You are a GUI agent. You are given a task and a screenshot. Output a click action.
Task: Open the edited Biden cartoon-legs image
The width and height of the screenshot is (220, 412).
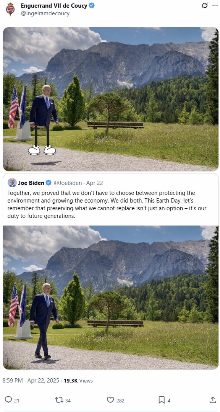pyautogui.click(x=110, y=99)
